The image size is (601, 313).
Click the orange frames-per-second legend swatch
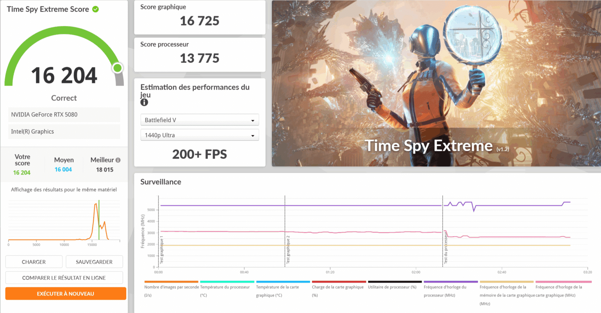pyautogui.click(x=171, y=281)
